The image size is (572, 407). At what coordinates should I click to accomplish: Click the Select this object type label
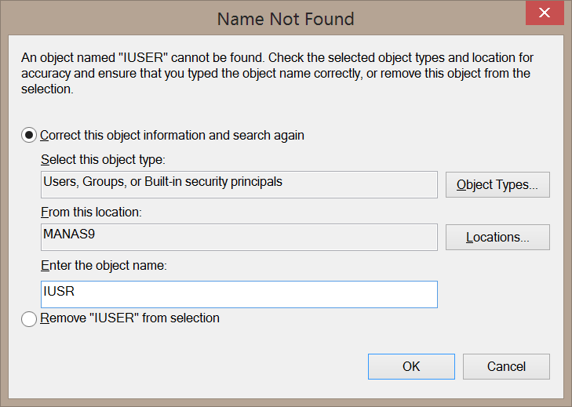(104, 160)
